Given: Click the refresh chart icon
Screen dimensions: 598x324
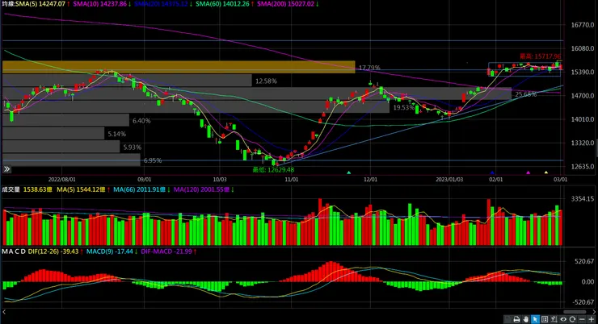Looking at the screenshot, I should [x=572, y=319].
